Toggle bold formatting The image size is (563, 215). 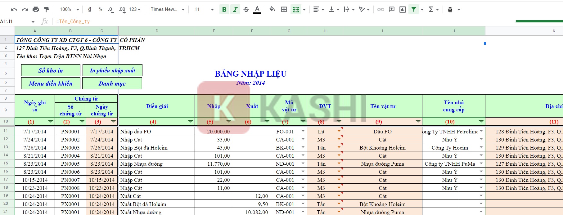[224, 9]
